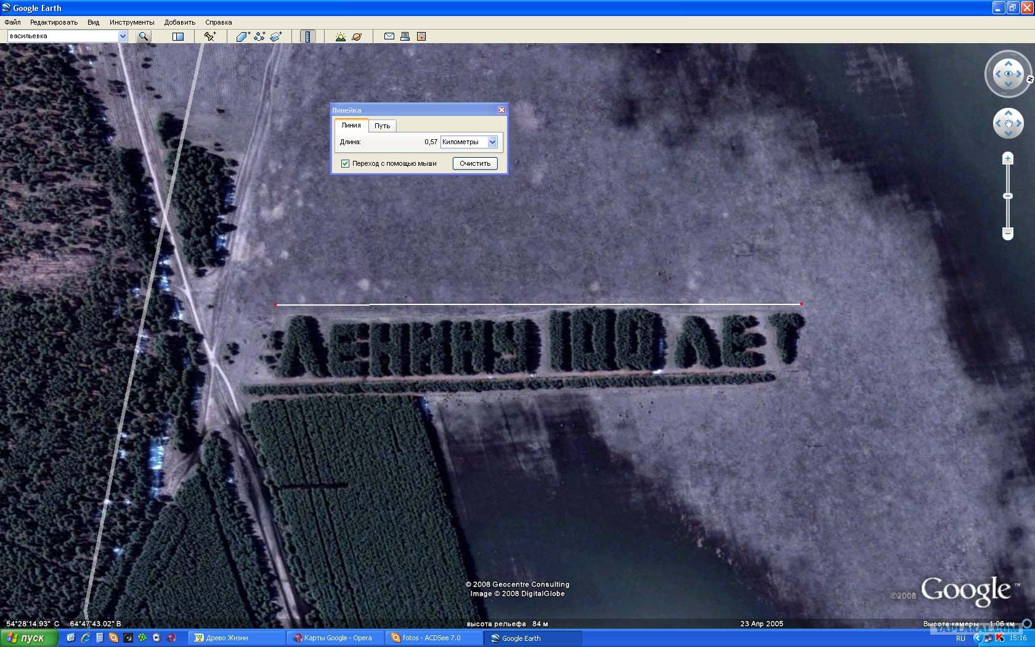This screenshot has width=1035, height=647.
Task: Click the add image overlay icon
Action: [x=276, y=36]
